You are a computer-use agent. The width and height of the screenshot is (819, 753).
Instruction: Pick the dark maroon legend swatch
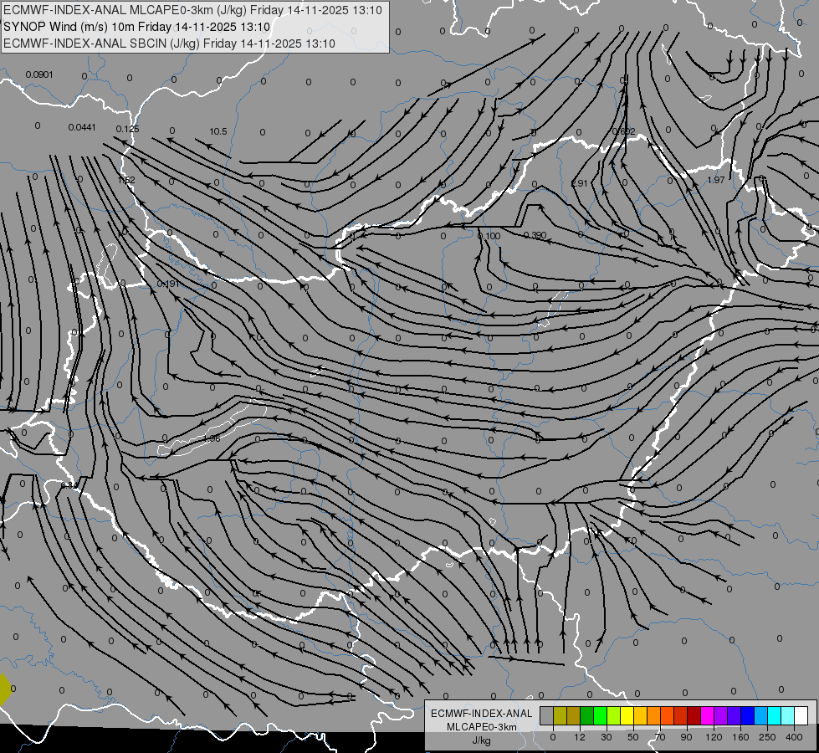(694, 715)
